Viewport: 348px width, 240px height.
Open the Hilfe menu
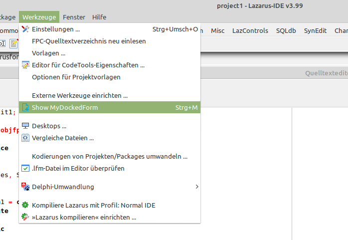pyautogui.click(x=99, y=17)
